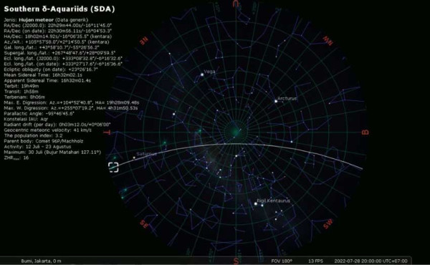Click the "Terbit: 19h49m" line
The width and height of the screenshot is (430, 265).
click(x=21, y=86)
